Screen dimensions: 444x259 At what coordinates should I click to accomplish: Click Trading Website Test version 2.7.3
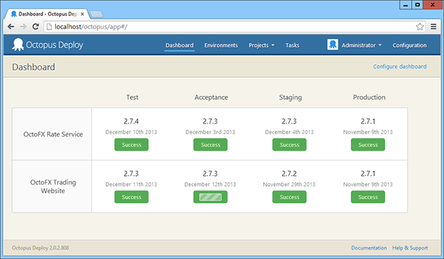pyautogui.click(x=131, y=173)
